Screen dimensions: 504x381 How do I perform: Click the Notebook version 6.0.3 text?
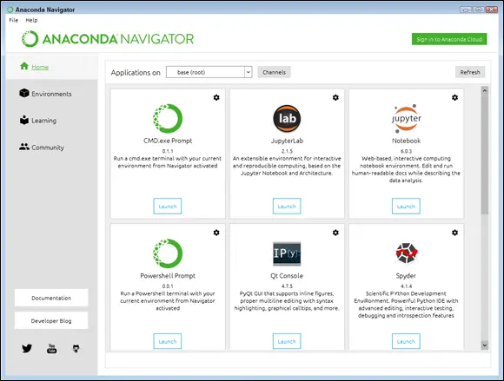tap(406, 151)
